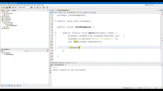Select JavaExamples.java in the Projects tree
The width and height of the screenshot is (163, 91).
pos(13,25)
